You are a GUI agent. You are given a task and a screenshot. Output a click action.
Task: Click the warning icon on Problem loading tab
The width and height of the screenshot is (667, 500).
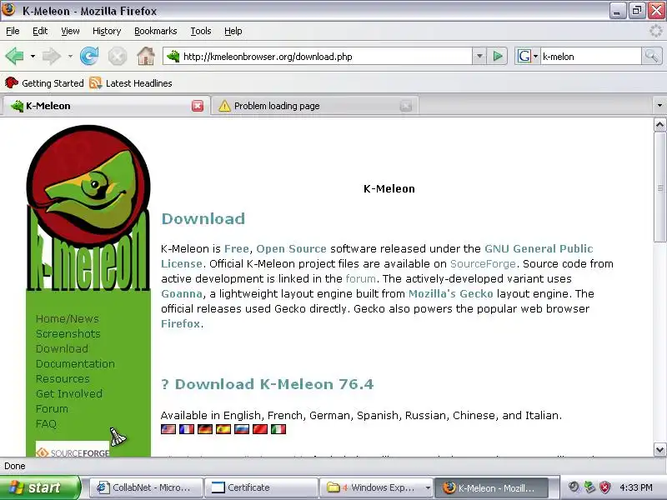(224, 106)
